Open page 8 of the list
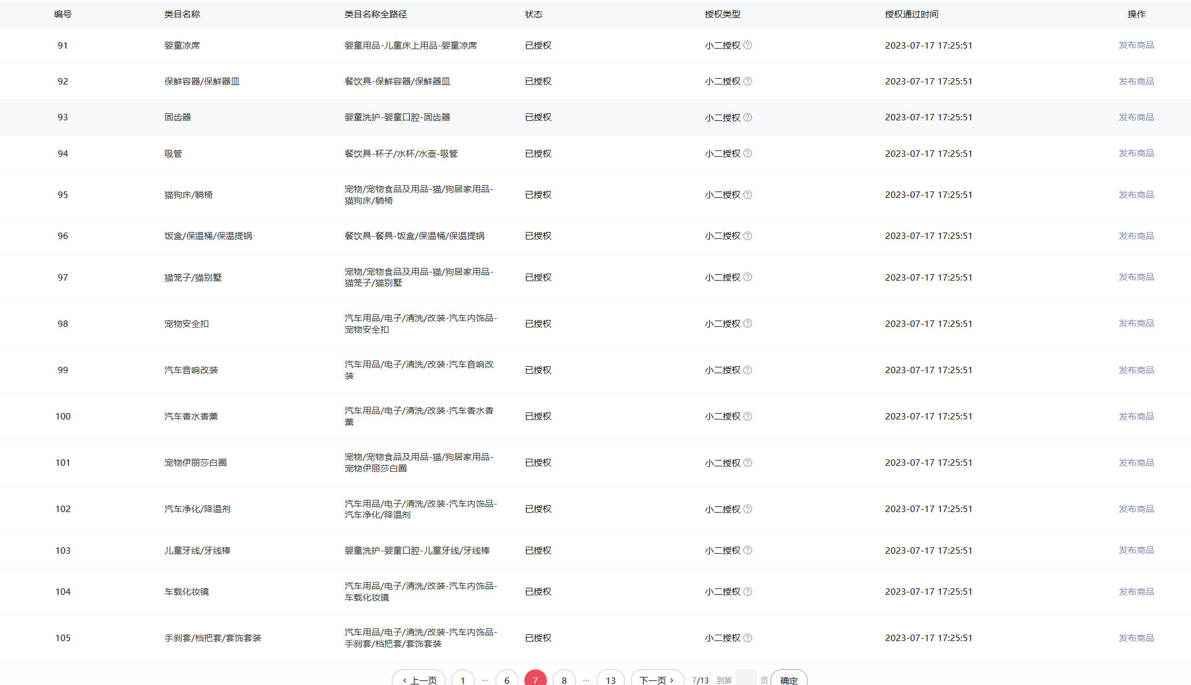This screenshot has height=685, width=1191. tap(564, 680)
